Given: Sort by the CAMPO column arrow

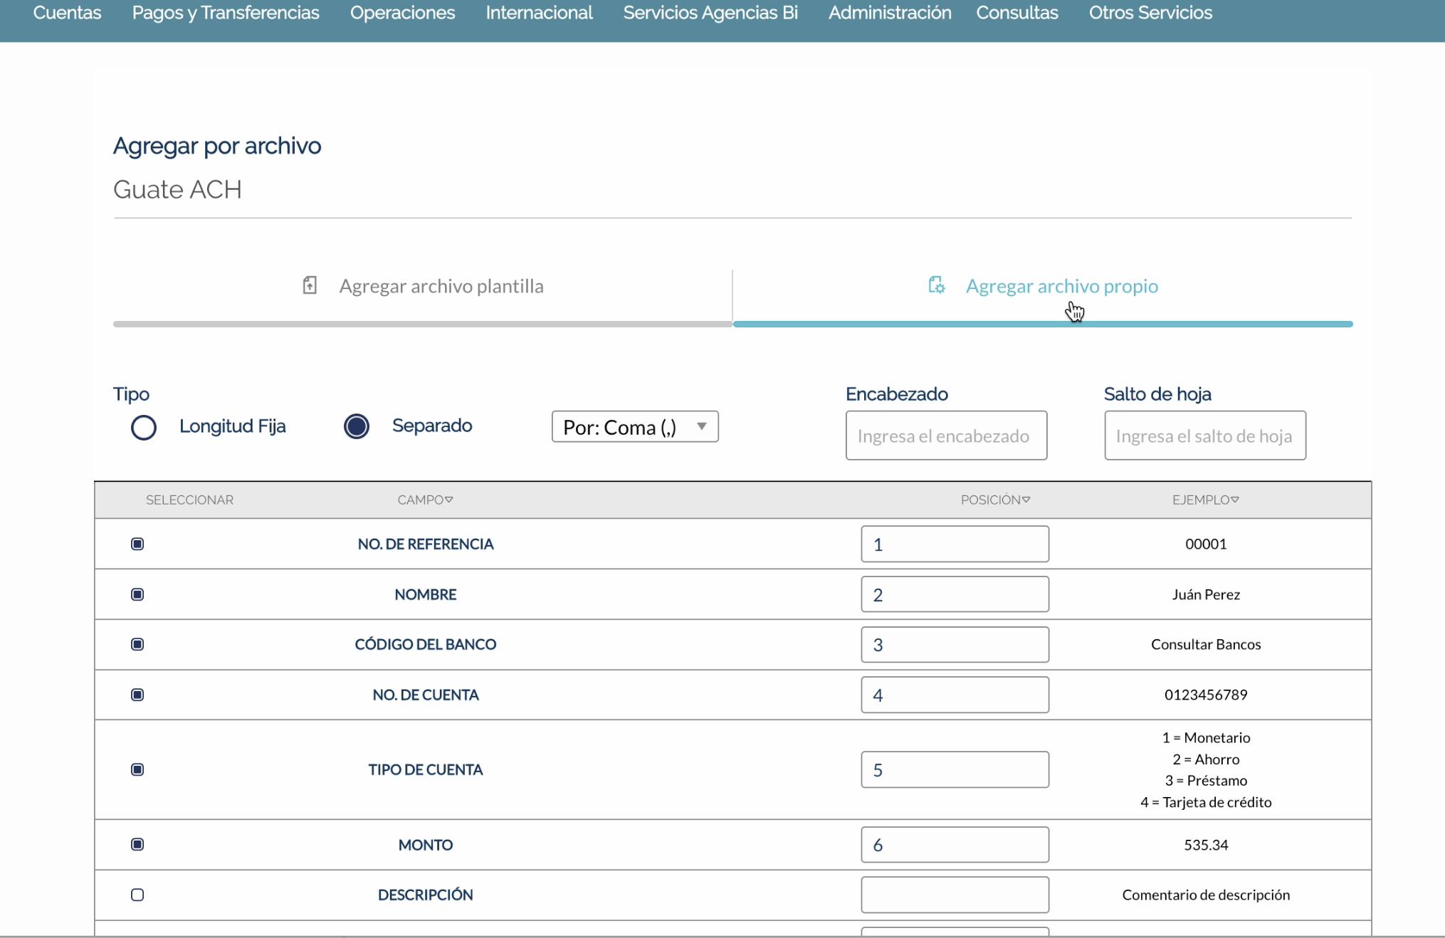Looking at the screenshot, I should [449, 500].
